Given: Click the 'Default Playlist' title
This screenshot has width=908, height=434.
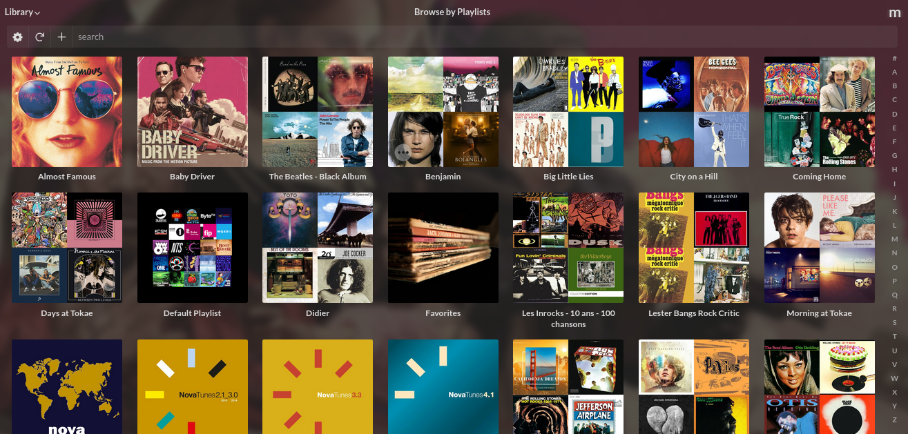Looking at the screenshot, I should pyautogui.click(x=193, y=313).
